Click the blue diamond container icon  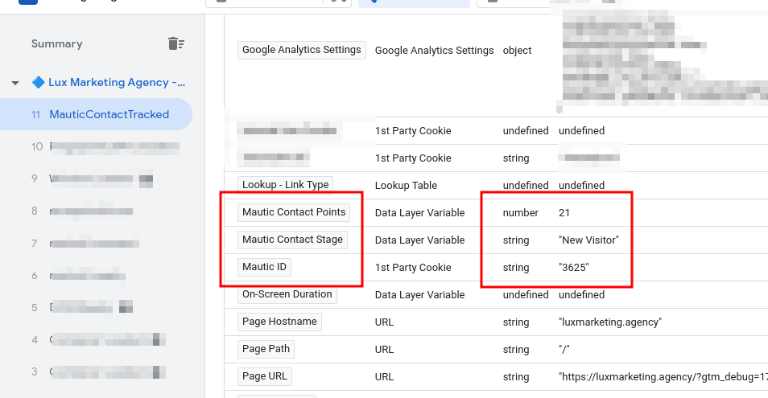click(38, 82)
